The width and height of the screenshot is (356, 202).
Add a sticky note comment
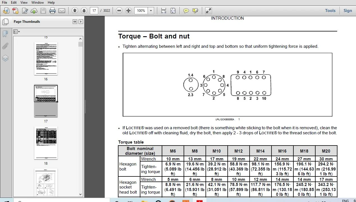coord(186,11)
